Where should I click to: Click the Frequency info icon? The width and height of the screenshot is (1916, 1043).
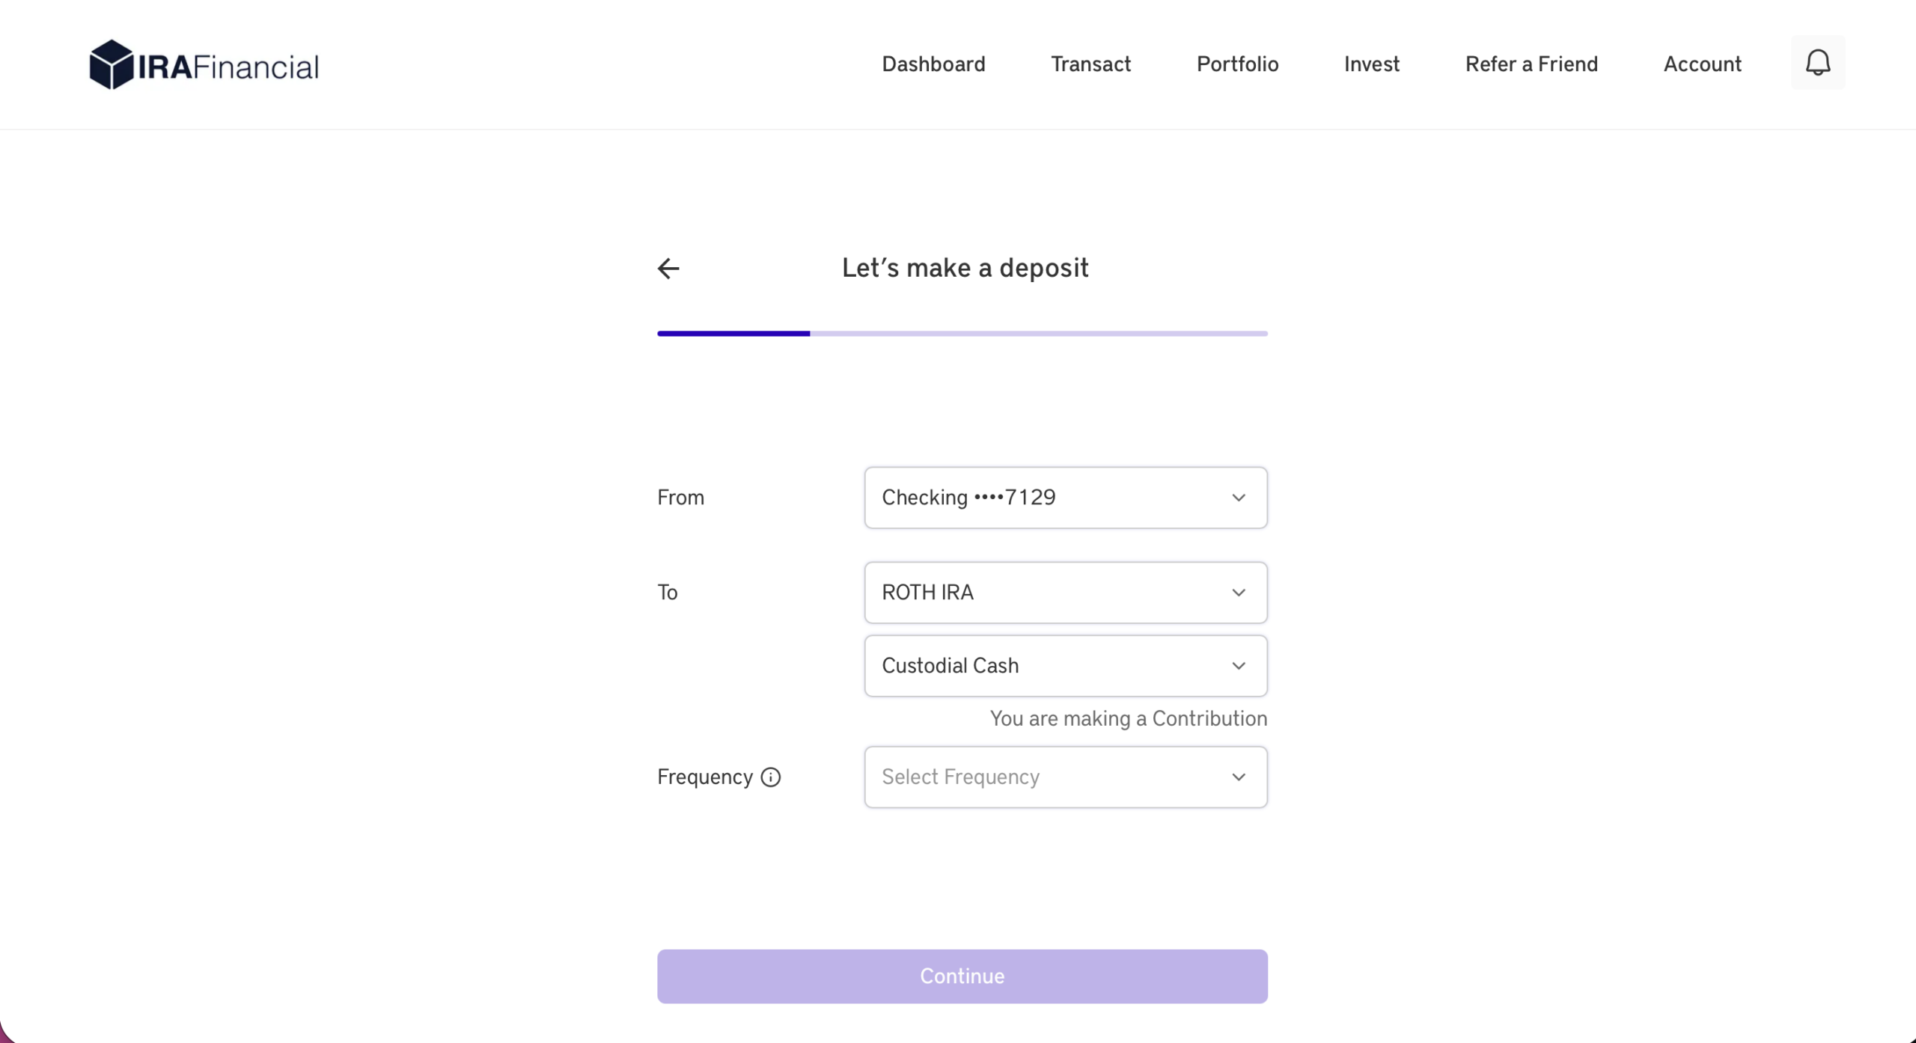coord(770,777)
